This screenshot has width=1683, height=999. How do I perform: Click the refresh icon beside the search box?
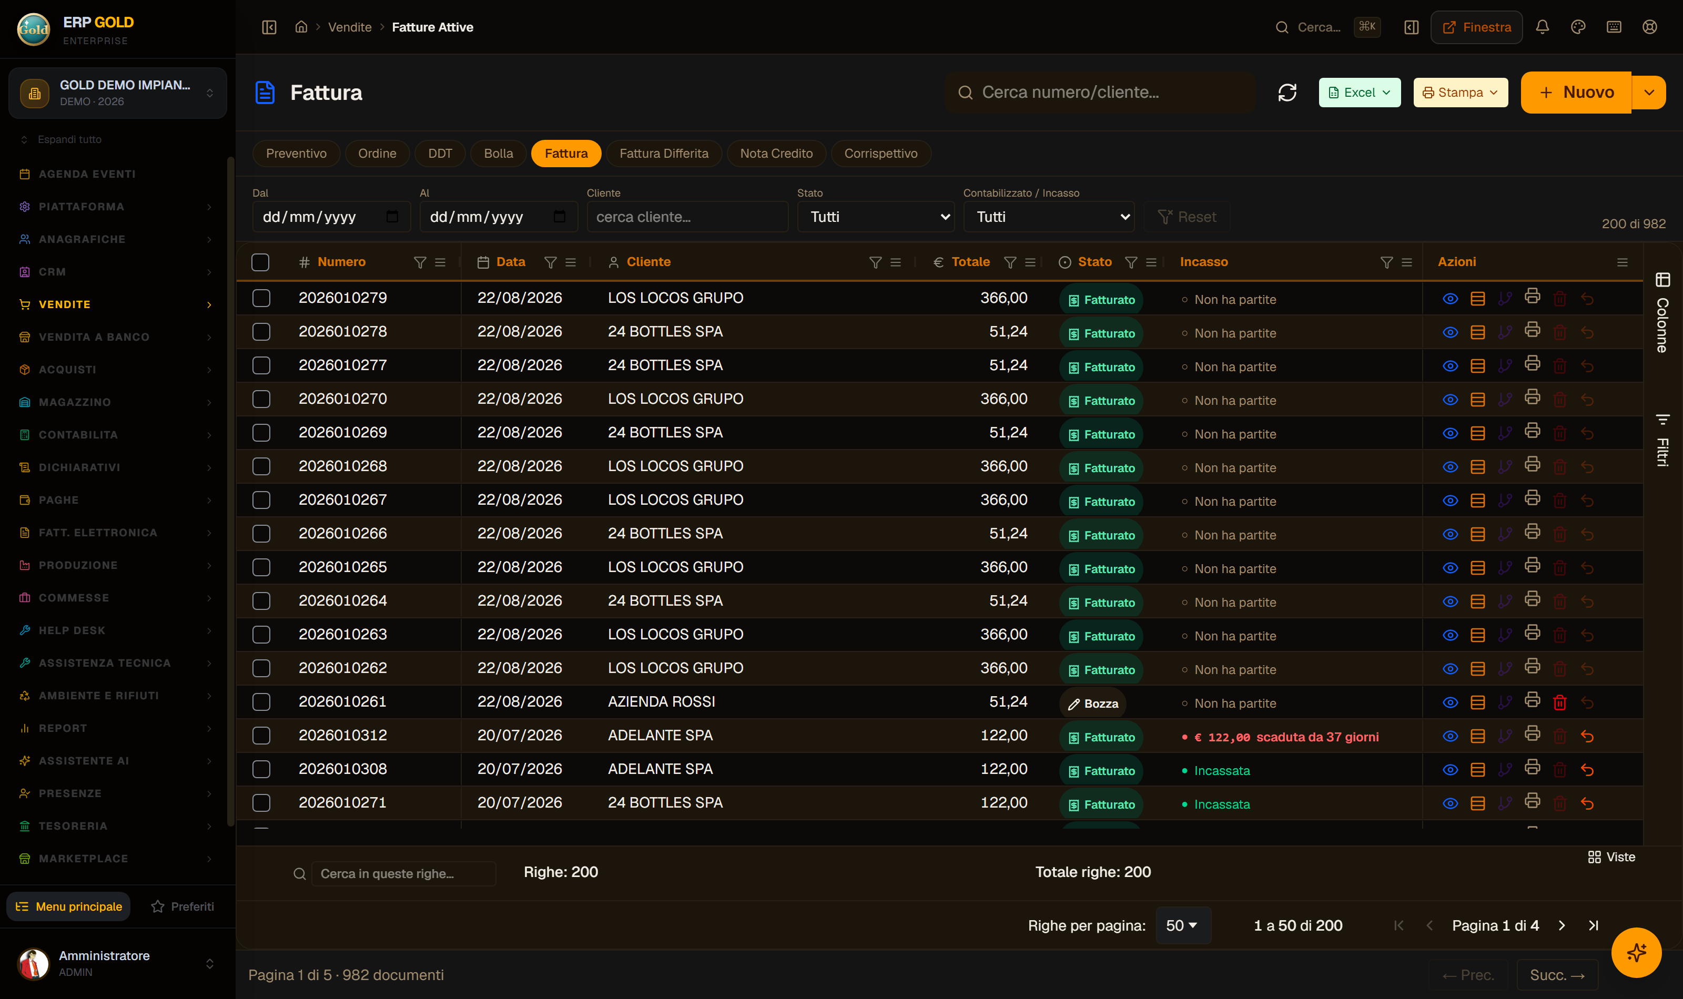1286,92
